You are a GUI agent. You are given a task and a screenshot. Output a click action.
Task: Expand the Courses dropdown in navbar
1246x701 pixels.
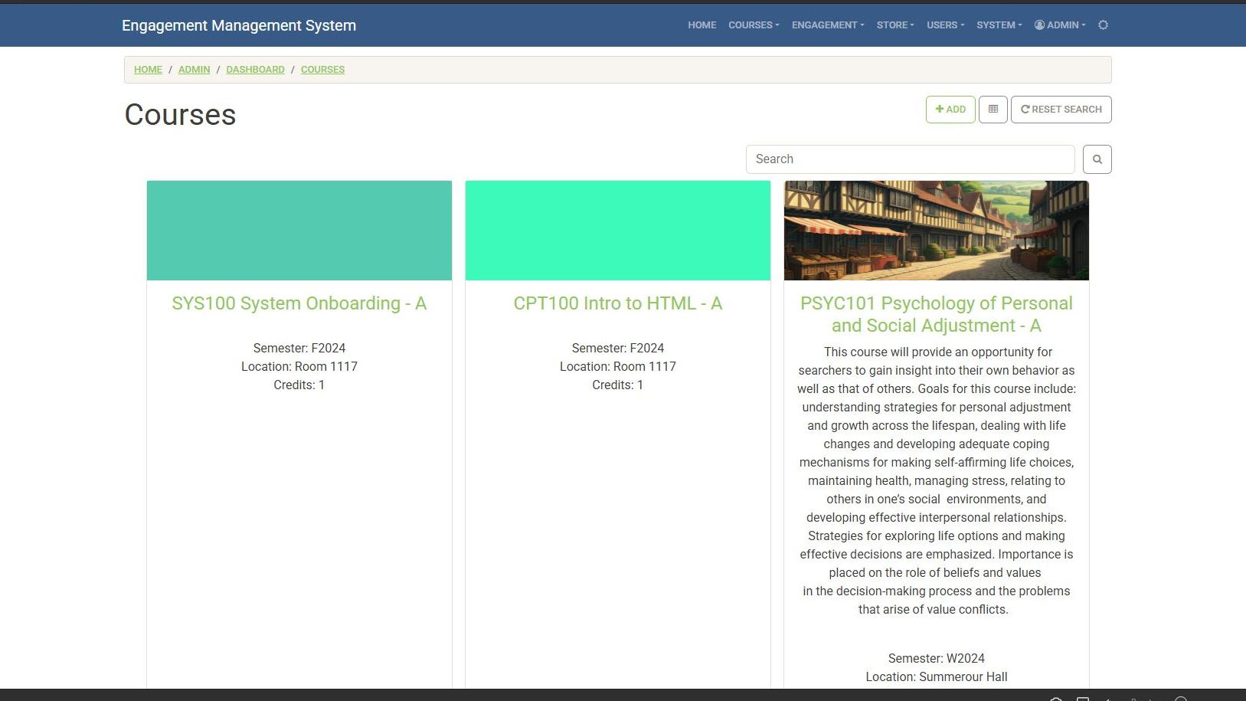753,25
